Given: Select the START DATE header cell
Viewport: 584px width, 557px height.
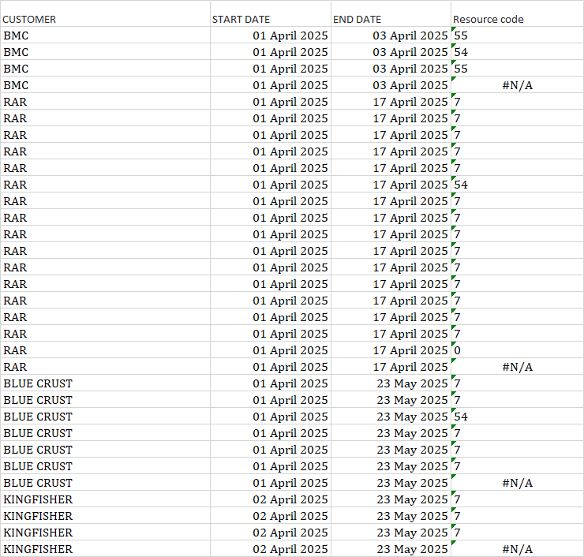Looking at the screenshot, I should click(x=271, y=14).
